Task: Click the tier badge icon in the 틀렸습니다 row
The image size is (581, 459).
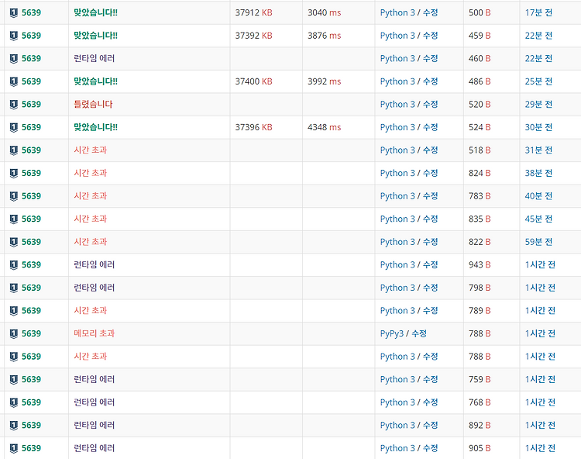Action: pyautogui.click(x=14, y=105)
